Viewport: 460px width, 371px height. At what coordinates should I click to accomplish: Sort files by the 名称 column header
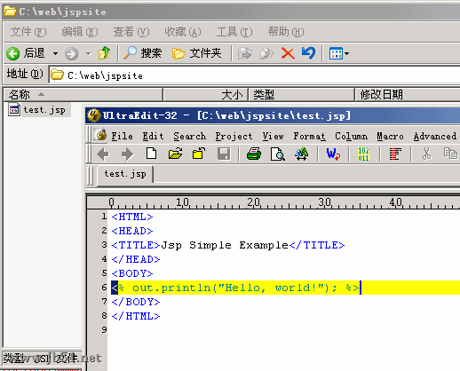coord(83,95)
